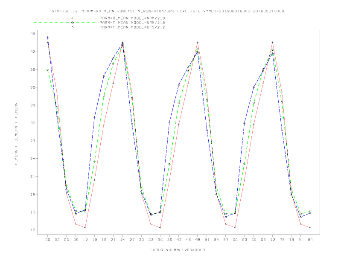
Task: Click forecast hour label 72
Action: 273,240
